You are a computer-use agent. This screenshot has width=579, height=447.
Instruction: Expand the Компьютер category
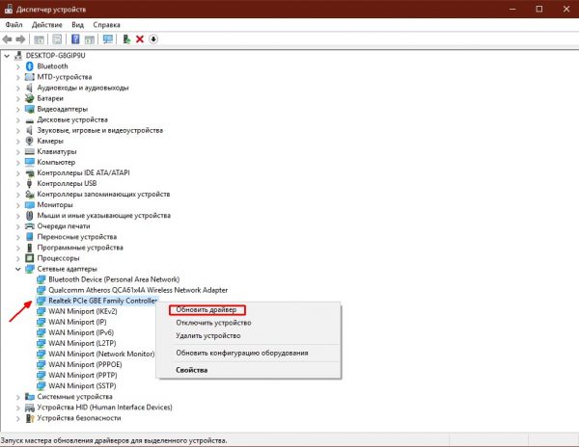click(18, 163)
